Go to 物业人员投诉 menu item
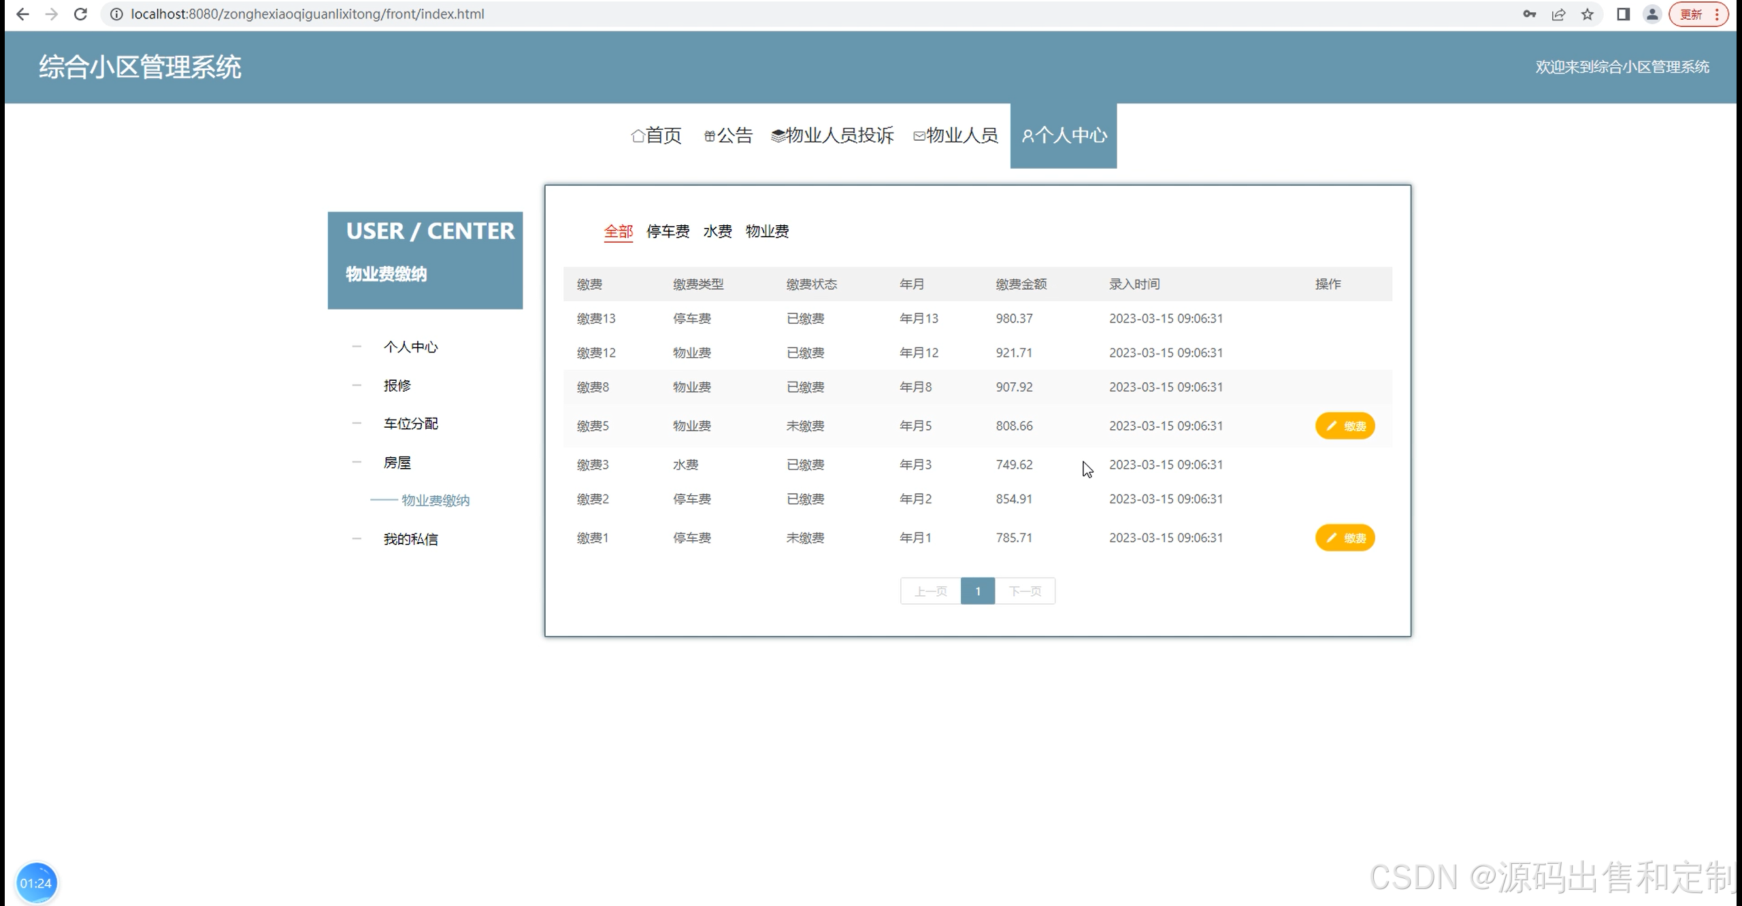The height and width of the screenshot is (906, 1742). tap(832, 135)
